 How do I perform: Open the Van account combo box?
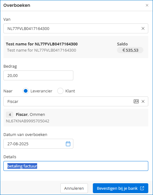(76, 28)
